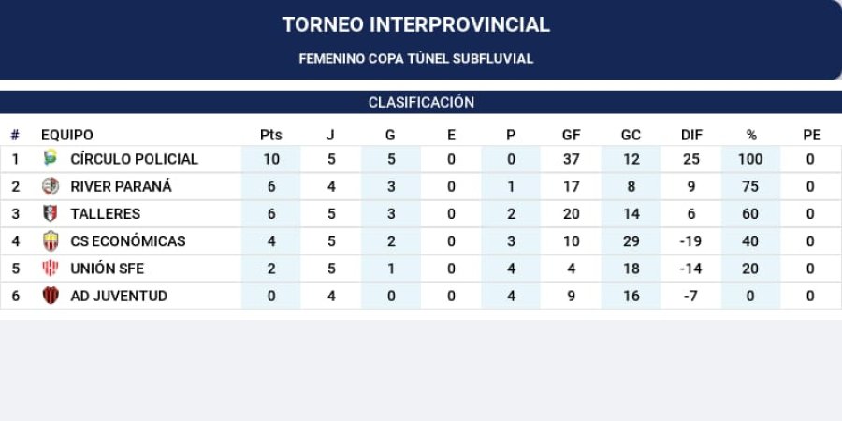Select the CLASIFICACIÓN section tab
This screenshot has height=421, width=842.
point(421,102)
